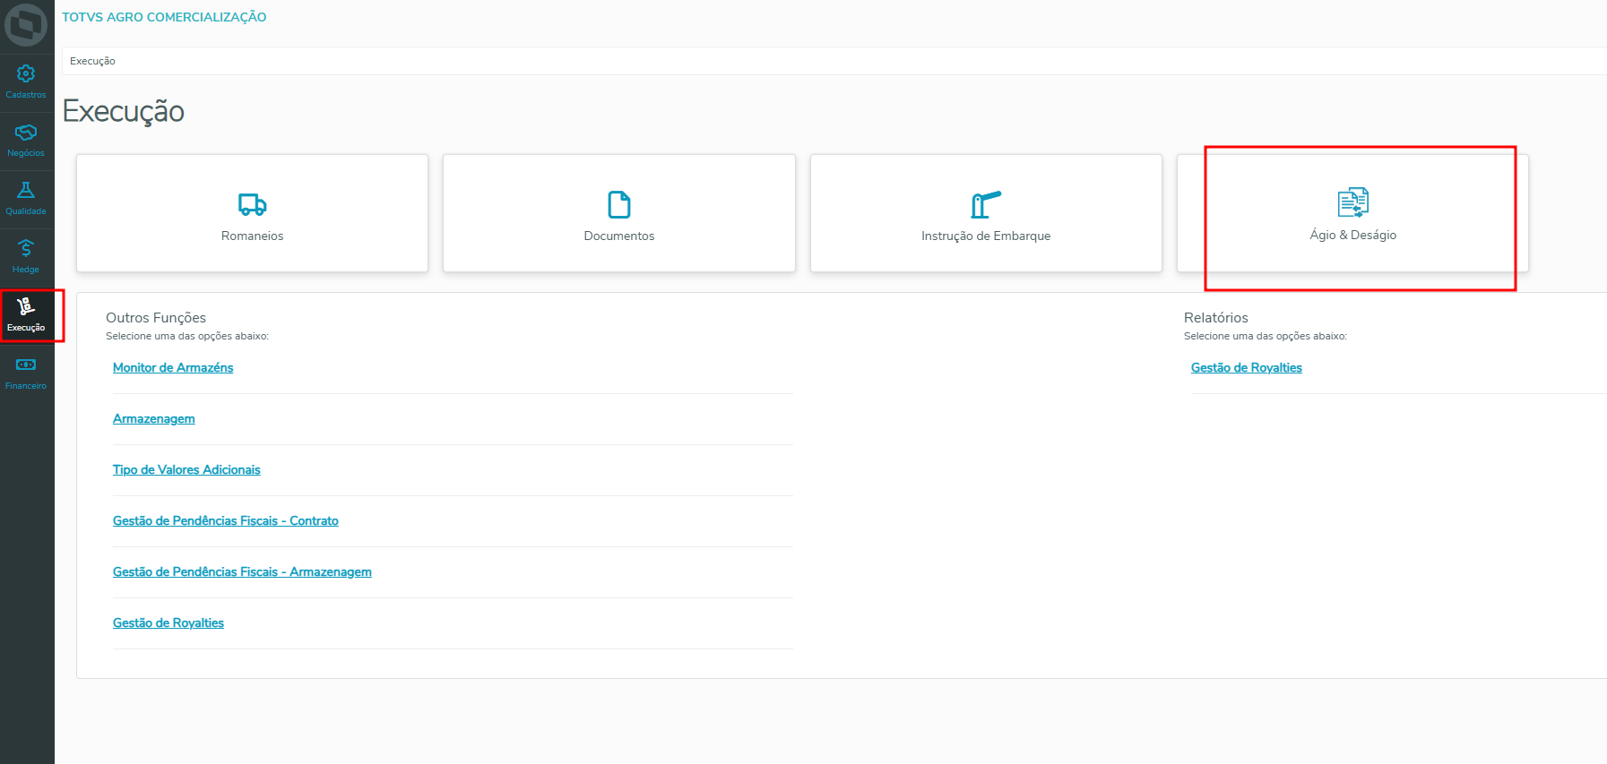Open Cadastros gear icon in sidebar
This screenshot has height=764, width=1607.
[26, 73]
